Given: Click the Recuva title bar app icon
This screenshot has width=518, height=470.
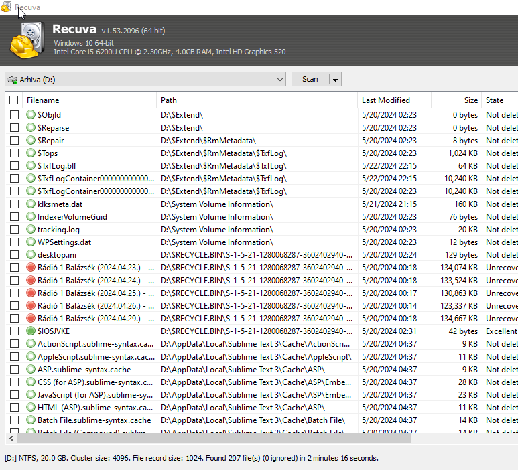Looking at the screenshot, I should 6,7.
